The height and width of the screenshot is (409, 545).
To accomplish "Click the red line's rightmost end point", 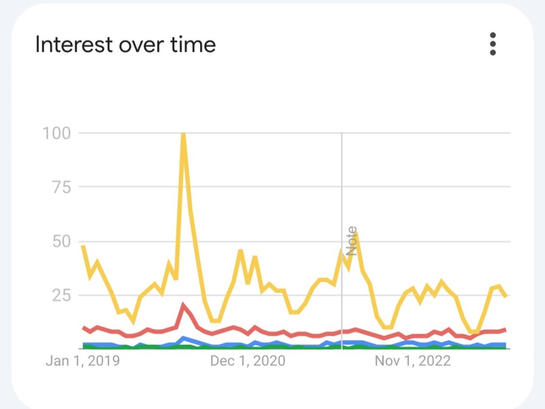I will coord(506,329).
